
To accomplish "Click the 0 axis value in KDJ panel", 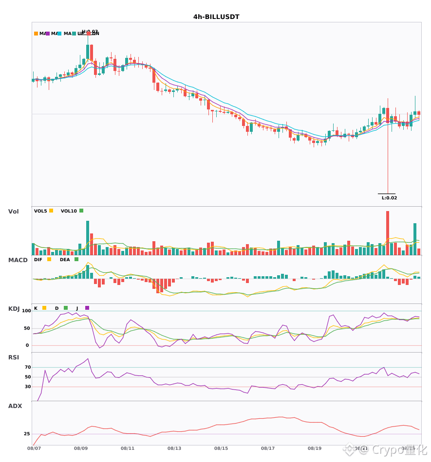I will [27, 345].
